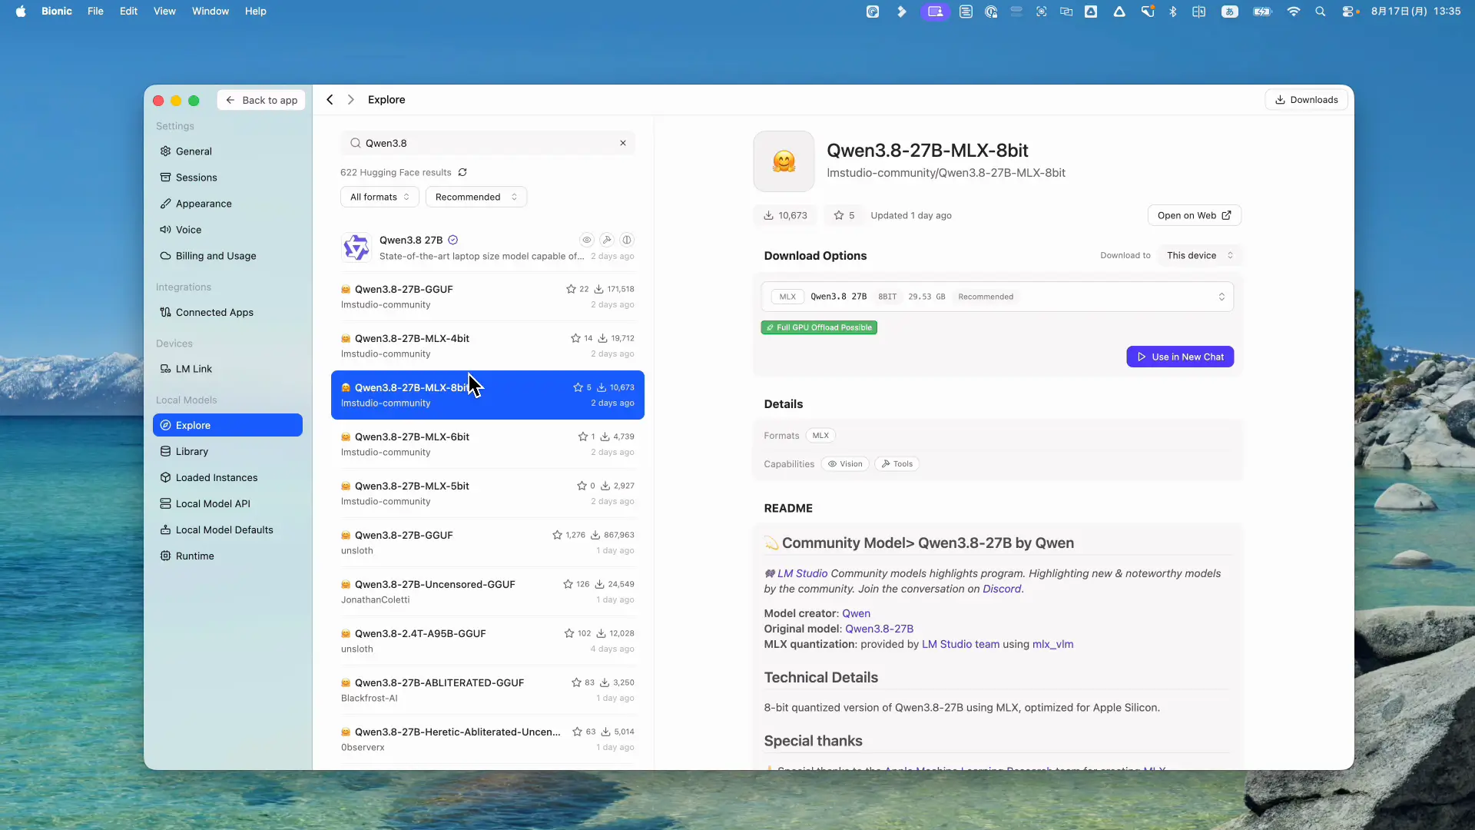Click Back to app button
1475x830 pixels.
click(x=262, y=100)
